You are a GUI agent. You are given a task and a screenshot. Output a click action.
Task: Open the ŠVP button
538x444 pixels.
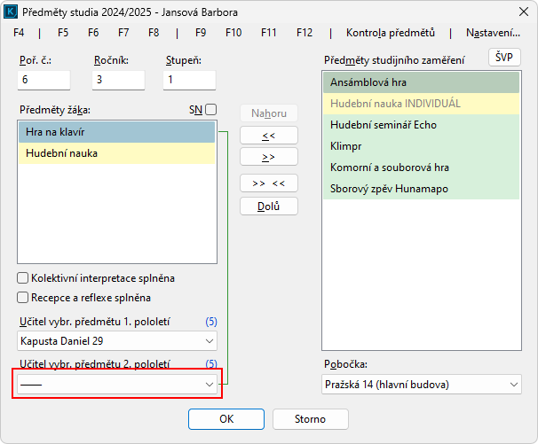pos(505,58)
